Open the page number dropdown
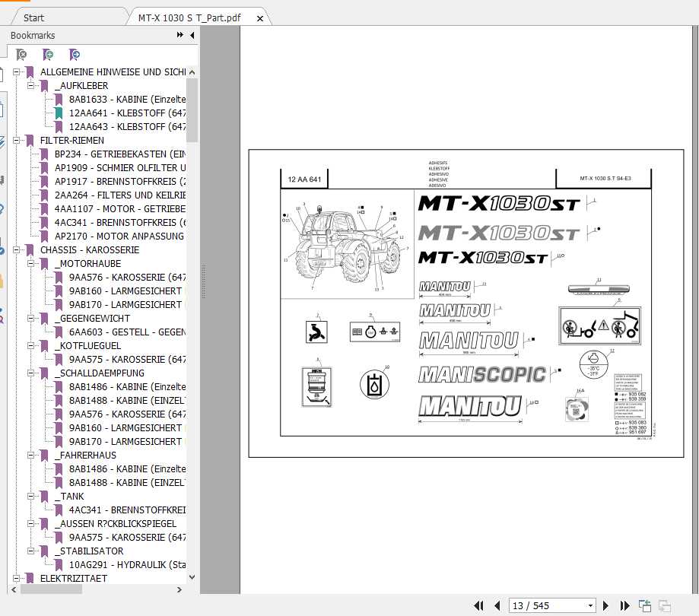The image size is (699, 616). [x=590, y=606]
